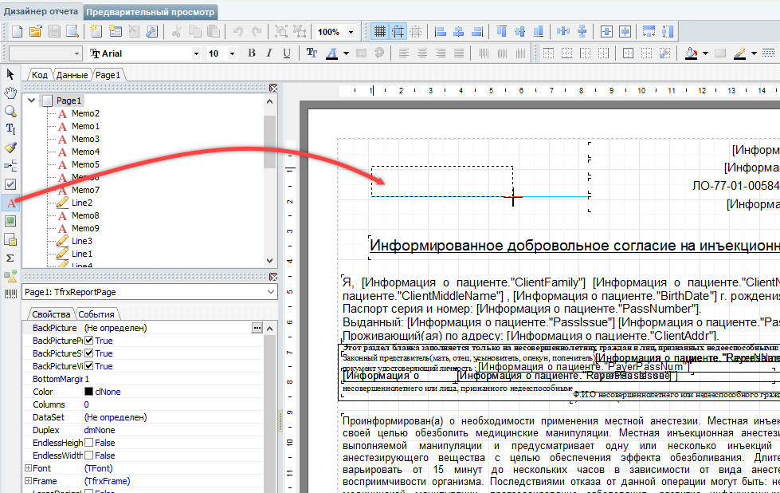Select the Hand pan tool
780x493 pixels.
point(11,93)
